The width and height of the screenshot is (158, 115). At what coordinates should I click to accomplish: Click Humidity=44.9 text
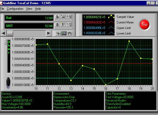click(x=62, y=104)
